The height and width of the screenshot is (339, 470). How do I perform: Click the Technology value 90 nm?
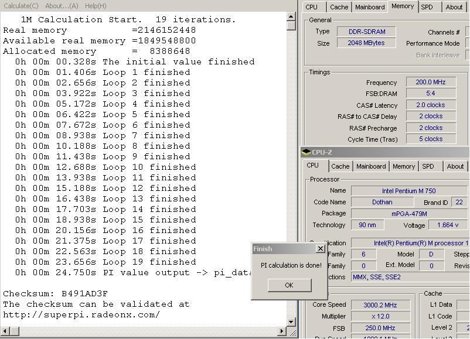367,225
